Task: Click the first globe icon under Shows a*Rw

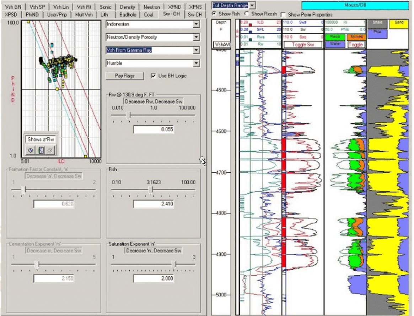Action: (31, 150)
